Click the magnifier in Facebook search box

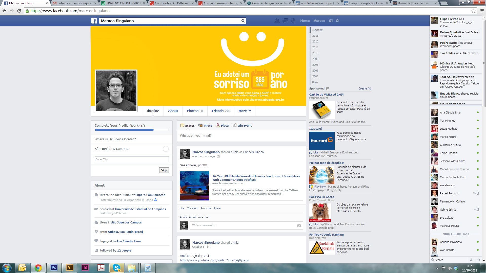243,21
